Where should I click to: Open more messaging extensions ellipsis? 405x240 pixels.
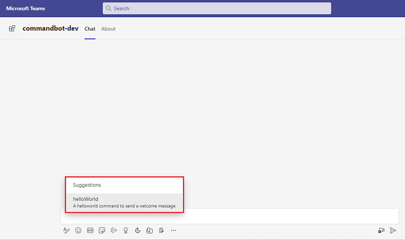(x=173, y=230)
